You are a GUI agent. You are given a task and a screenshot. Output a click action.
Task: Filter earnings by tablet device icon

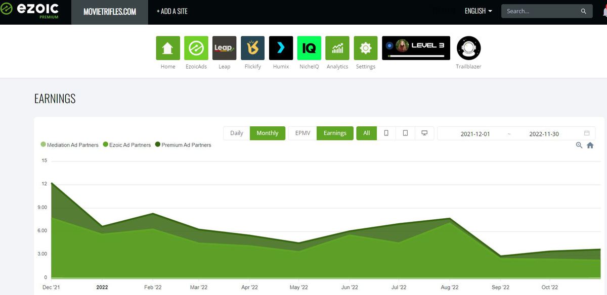click(x=405, y=133)
